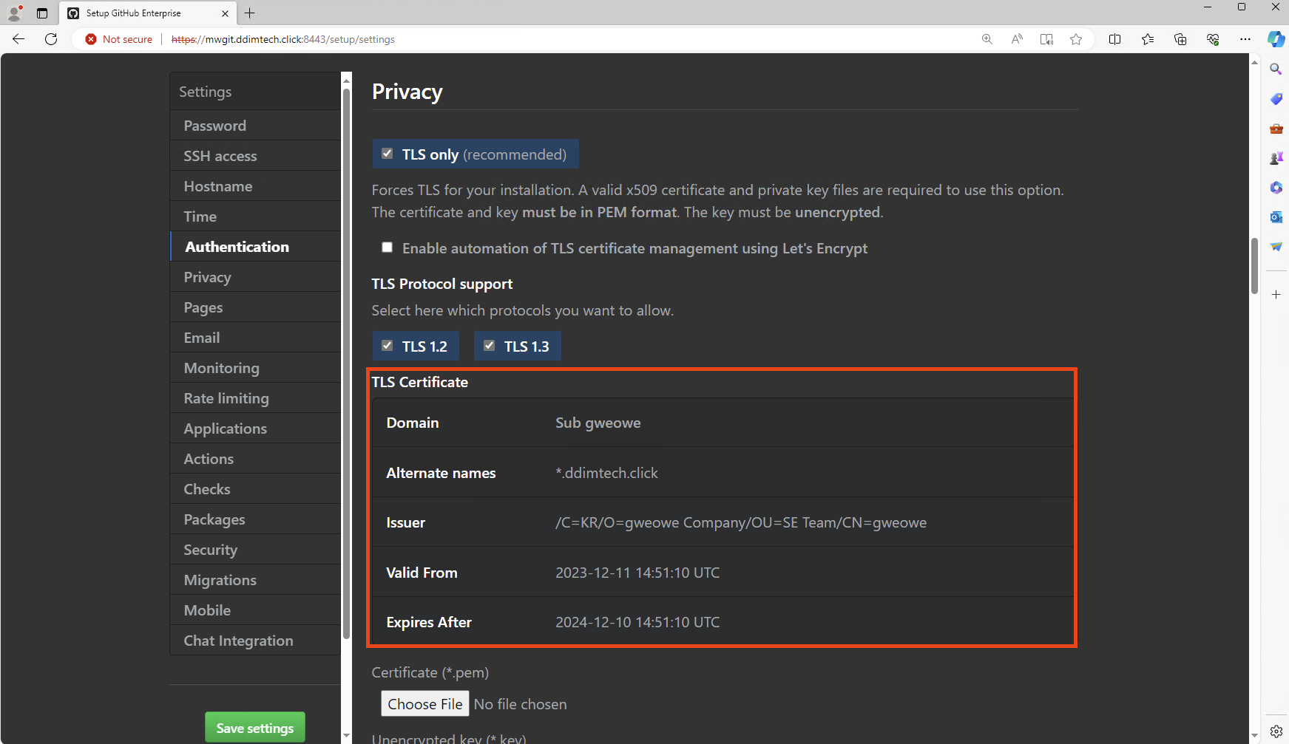Click the address bar URL
Screen dimensions: 1289x744
(283, 39)
